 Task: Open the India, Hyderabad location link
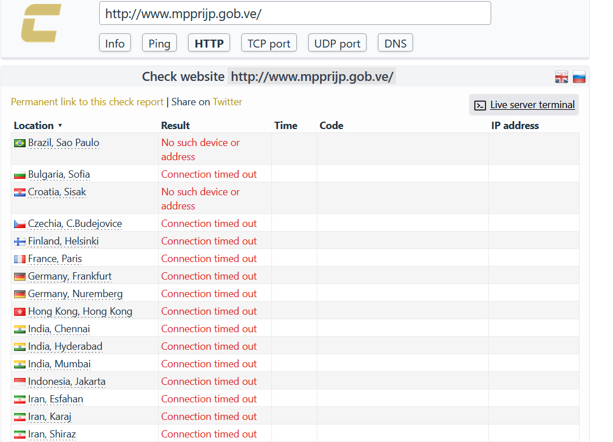[x=65, y=346]
